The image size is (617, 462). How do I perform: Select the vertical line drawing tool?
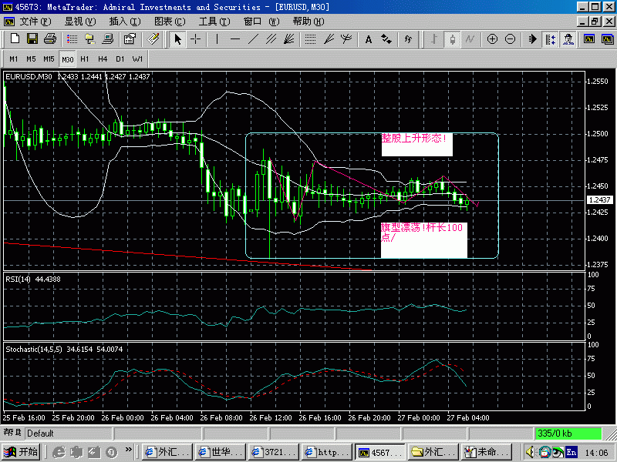tap(217, 39)
